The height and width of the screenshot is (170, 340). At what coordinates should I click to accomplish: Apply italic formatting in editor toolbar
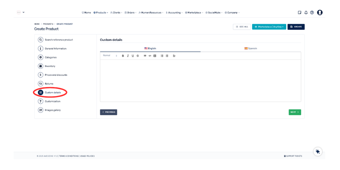(128, 56)
